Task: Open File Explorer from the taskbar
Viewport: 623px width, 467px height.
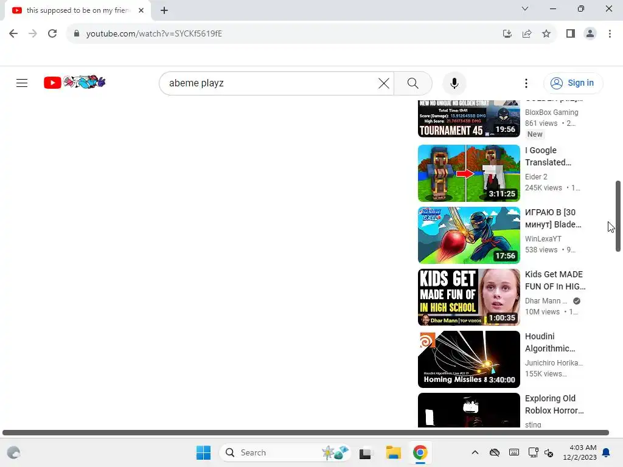Action: [x=394, y=452]
